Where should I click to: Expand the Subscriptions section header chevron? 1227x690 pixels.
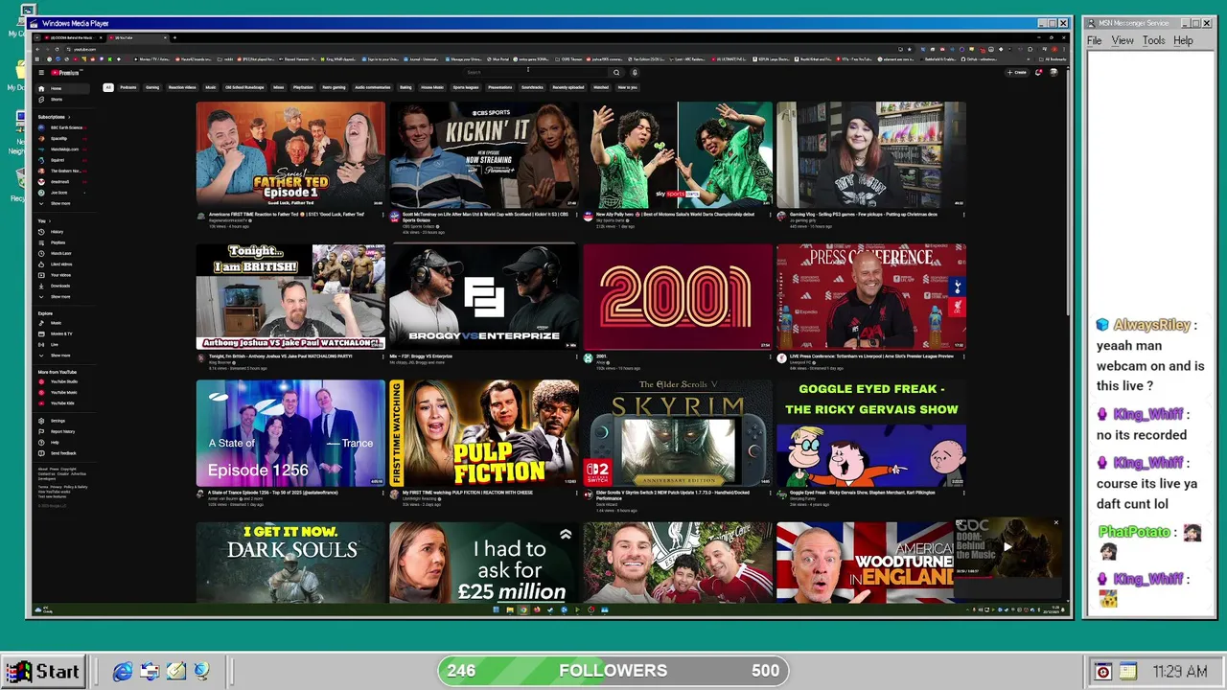[69, 117]
